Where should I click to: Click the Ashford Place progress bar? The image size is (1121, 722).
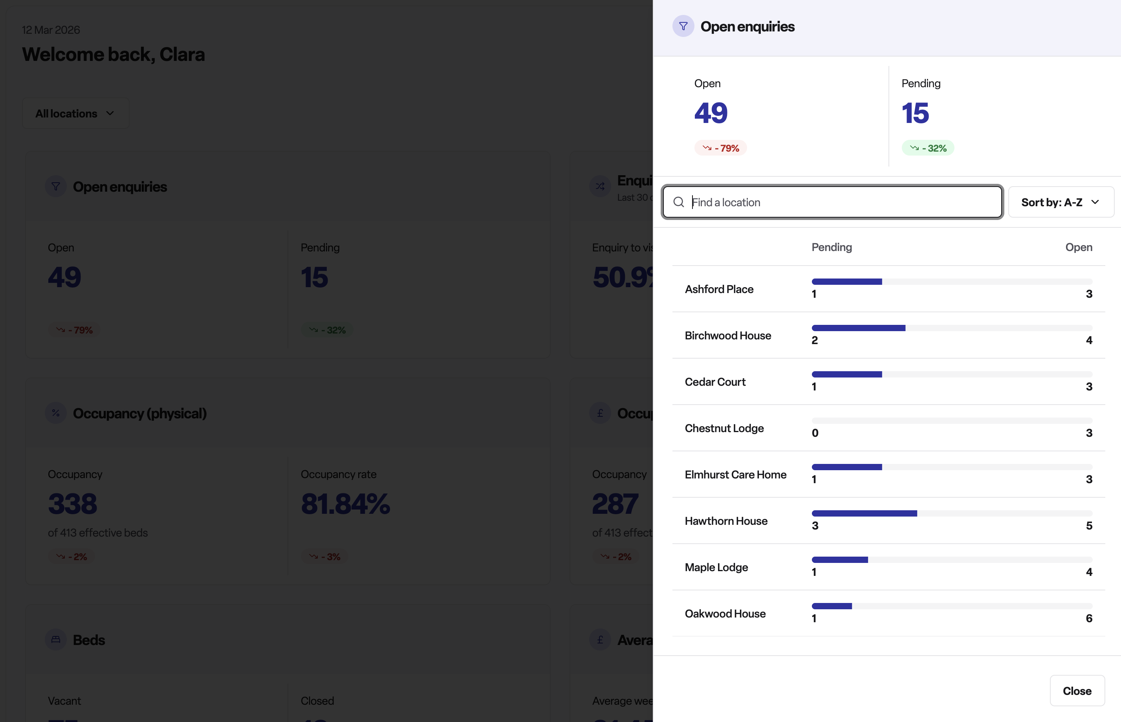[x=952, y=282]
